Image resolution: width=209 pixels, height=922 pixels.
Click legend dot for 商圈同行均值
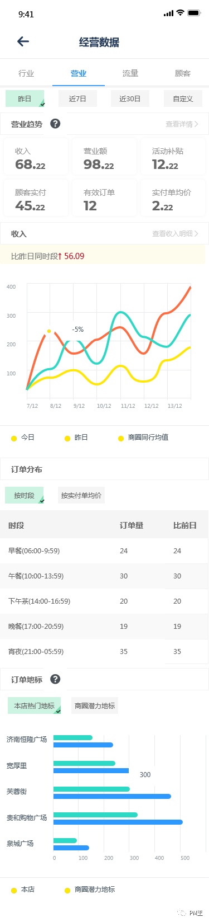click(121, 438)
